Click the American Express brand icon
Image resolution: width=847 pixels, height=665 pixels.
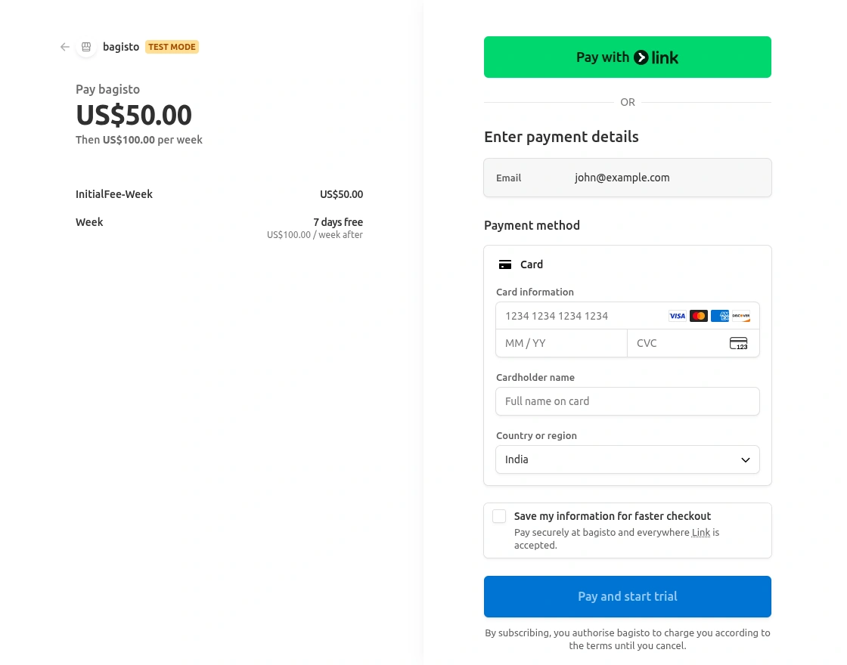719,316
